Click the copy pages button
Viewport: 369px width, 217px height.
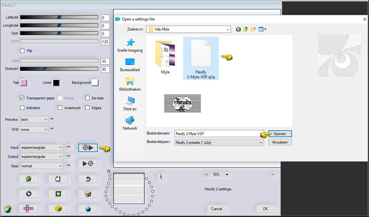pos(58,179)
